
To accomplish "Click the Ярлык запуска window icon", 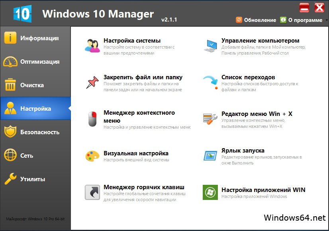I will (x=210, y=156).
